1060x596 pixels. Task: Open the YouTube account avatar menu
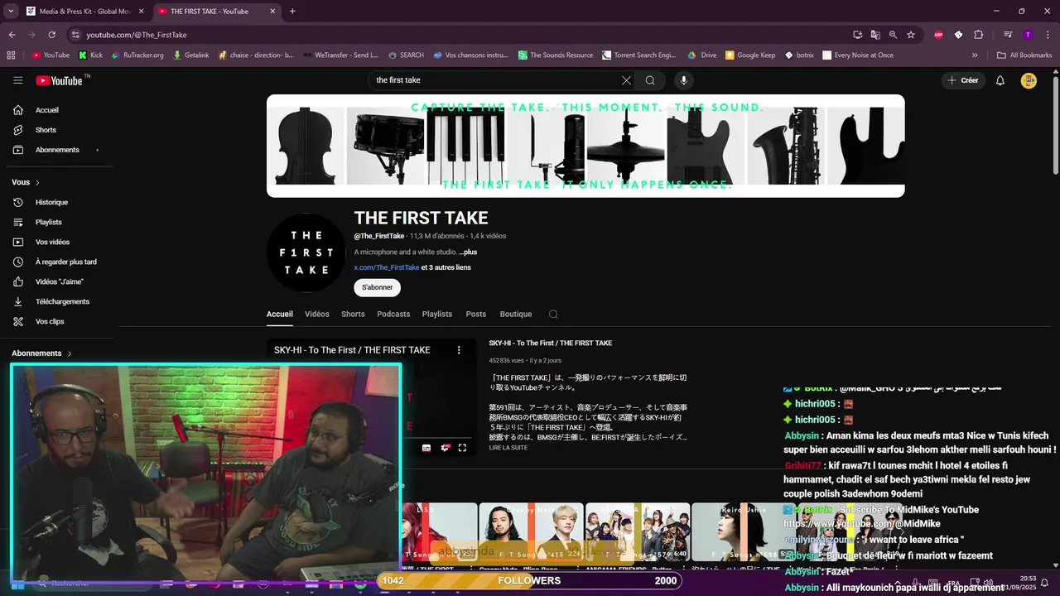click(x=1029, y=80)
